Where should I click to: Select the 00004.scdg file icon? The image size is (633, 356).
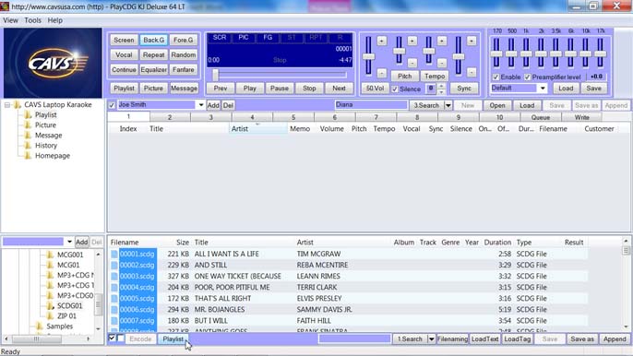(x=114, y=288)
